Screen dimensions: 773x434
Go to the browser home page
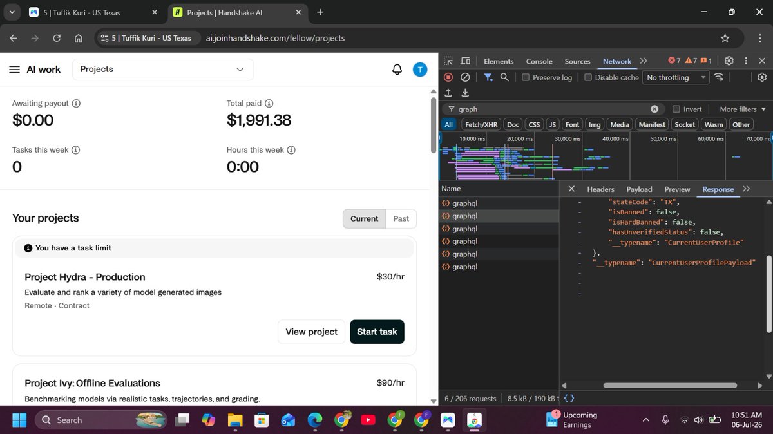point(78,38)
